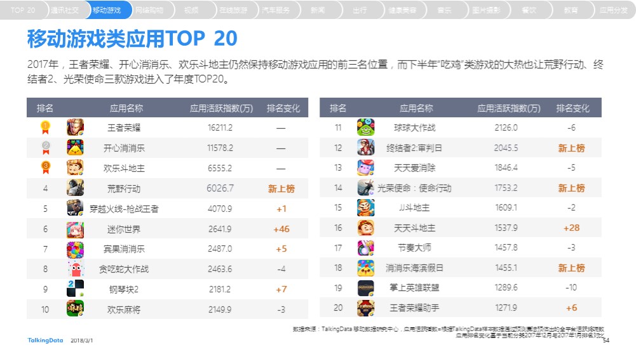
Task: Click the +28 rank change value
Action: [x=571, y=228]
